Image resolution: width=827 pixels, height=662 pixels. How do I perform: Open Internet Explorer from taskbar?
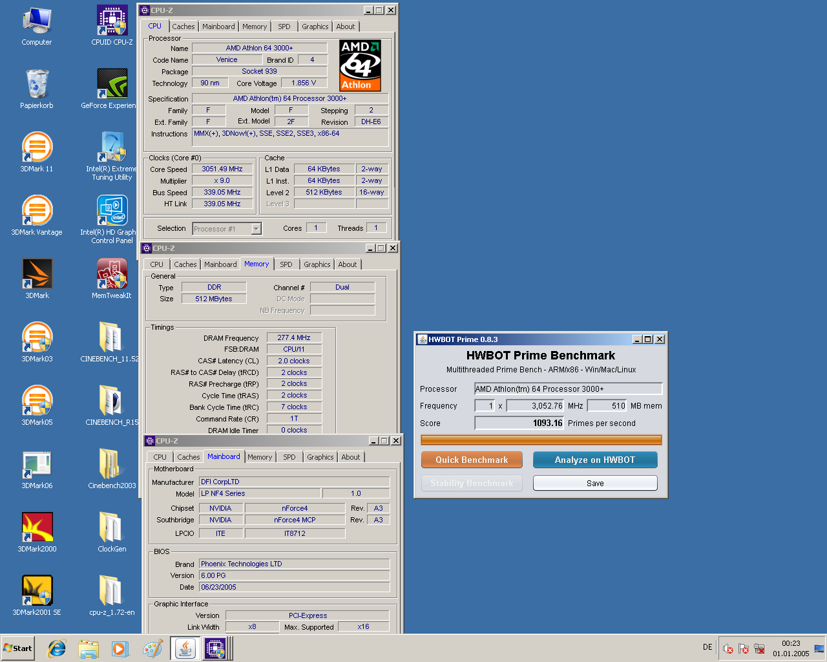(x=57, y=648)
